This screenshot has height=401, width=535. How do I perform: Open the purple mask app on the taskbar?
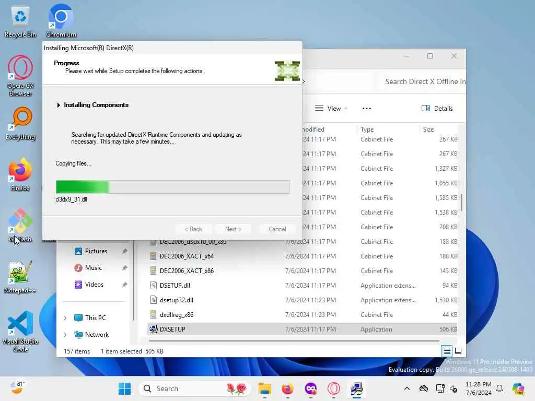[x=310, y=388]
